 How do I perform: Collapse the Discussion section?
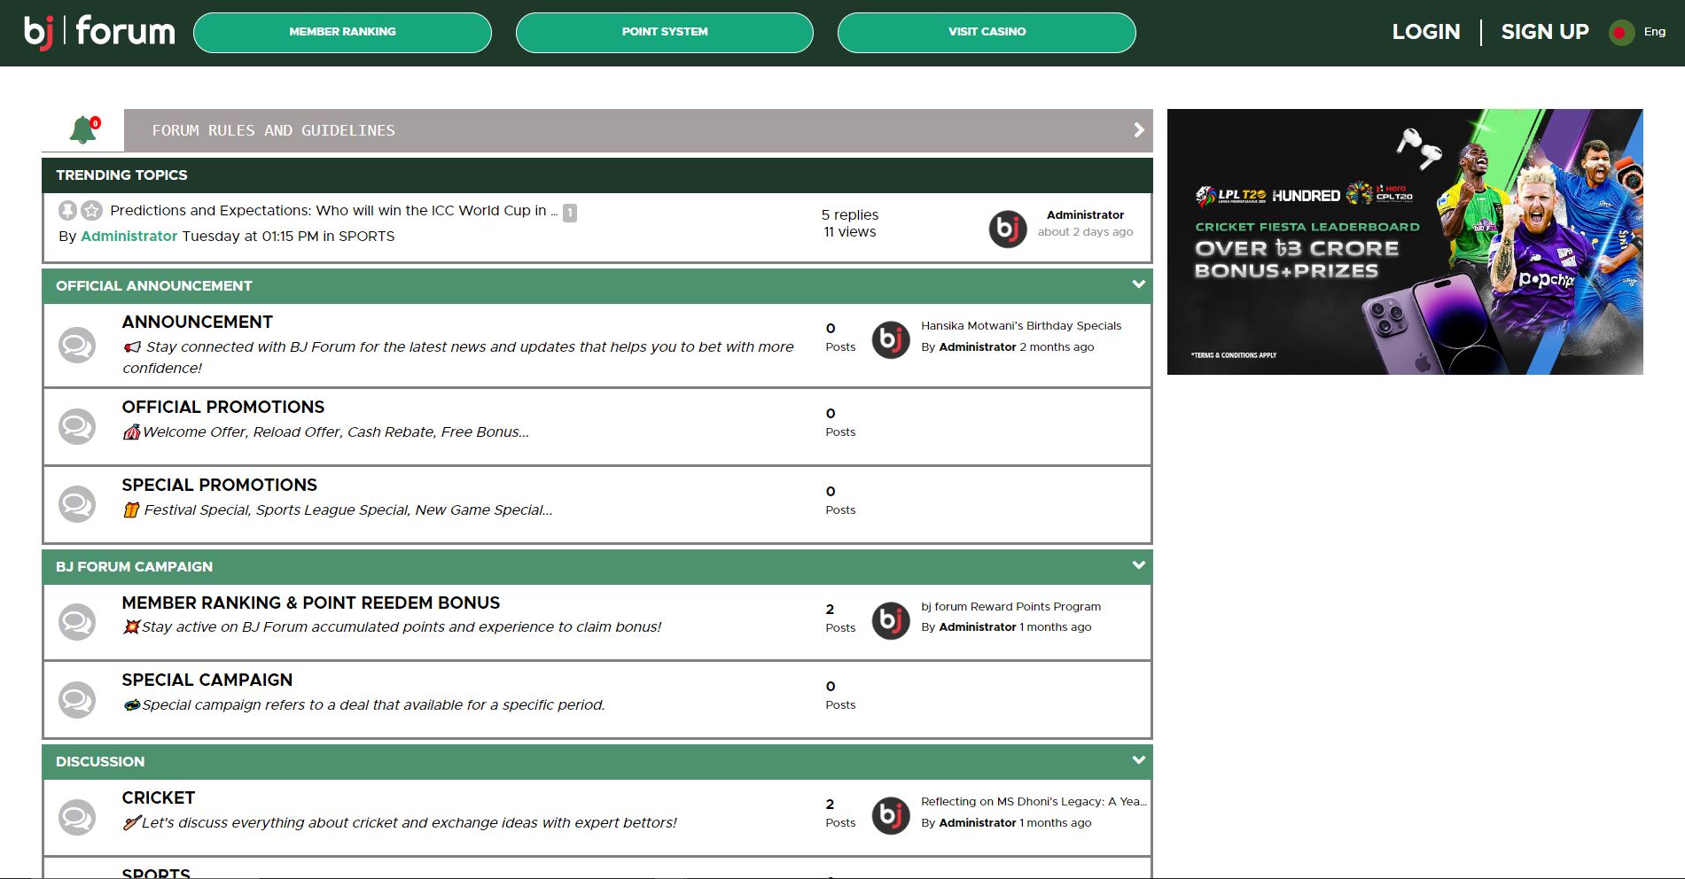click(x=1139, y=760)
